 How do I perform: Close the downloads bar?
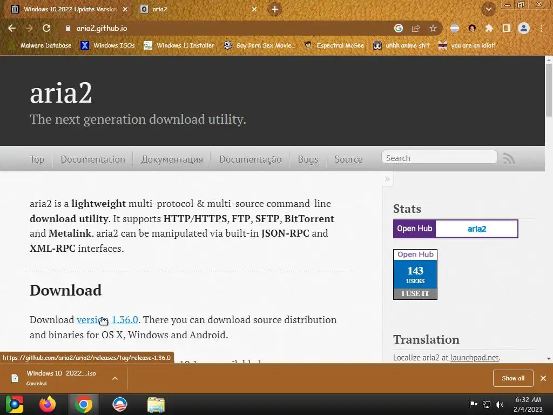pyautogui.click(x=543, y=378)
